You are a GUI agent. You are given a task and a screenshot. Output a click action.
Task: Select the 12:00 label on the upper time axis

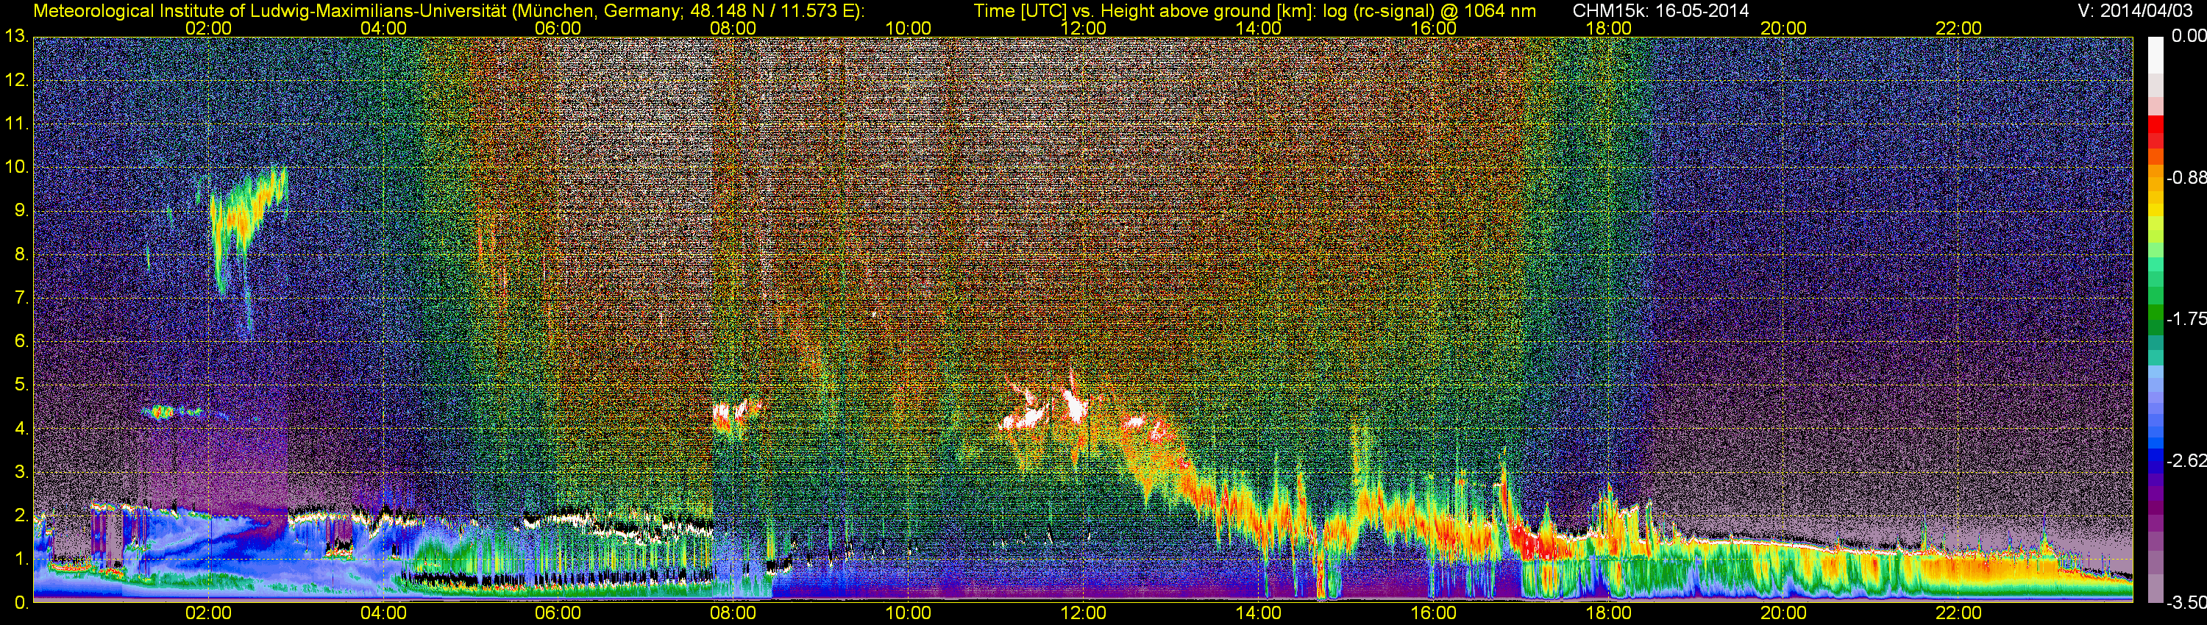1083,28
